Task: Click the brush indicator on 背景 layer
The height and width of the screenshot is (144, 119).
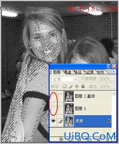Action: 60,121
